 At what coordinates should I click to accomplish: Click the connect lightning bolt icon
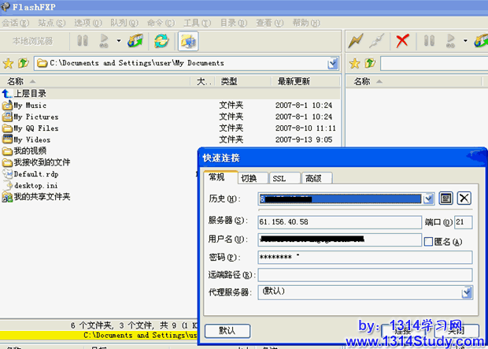point(356,40)
